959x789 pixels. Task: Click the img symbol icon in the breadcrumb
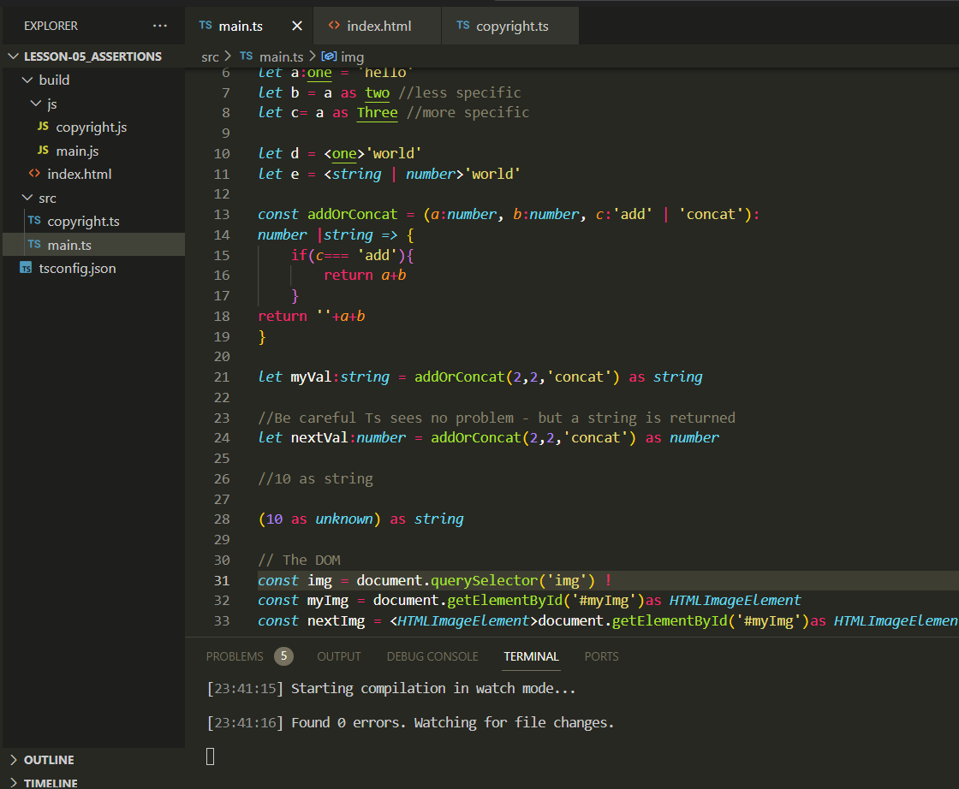tap(329, 56)
